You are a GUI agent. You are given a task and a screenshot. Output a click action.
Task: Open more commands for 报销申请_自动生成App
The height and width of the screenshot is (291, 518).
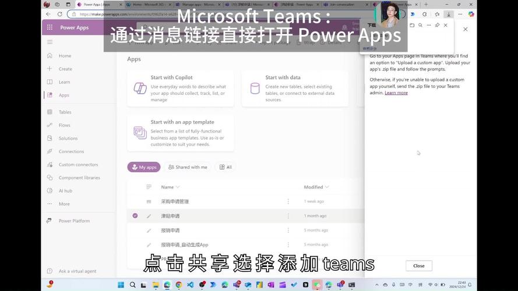(288, 245)
